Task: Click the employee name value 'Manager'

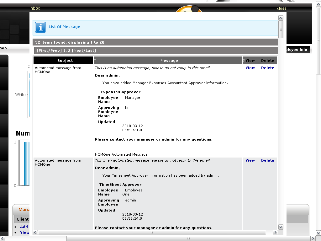Action: coord(133,98)
